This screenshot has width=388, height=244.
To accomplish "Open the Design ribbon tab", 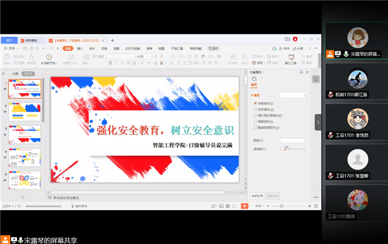I will 92,48.
